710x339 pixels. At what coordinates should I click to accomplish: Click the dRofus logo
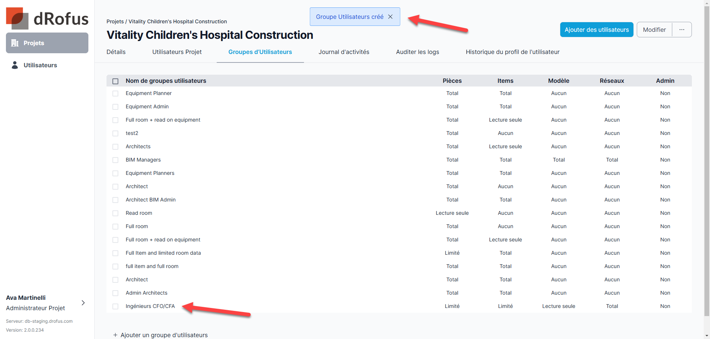47,18
